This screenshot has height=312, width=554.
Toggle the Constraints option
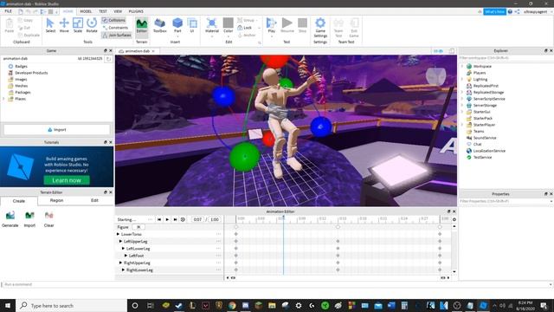click(x=115, y=28)
